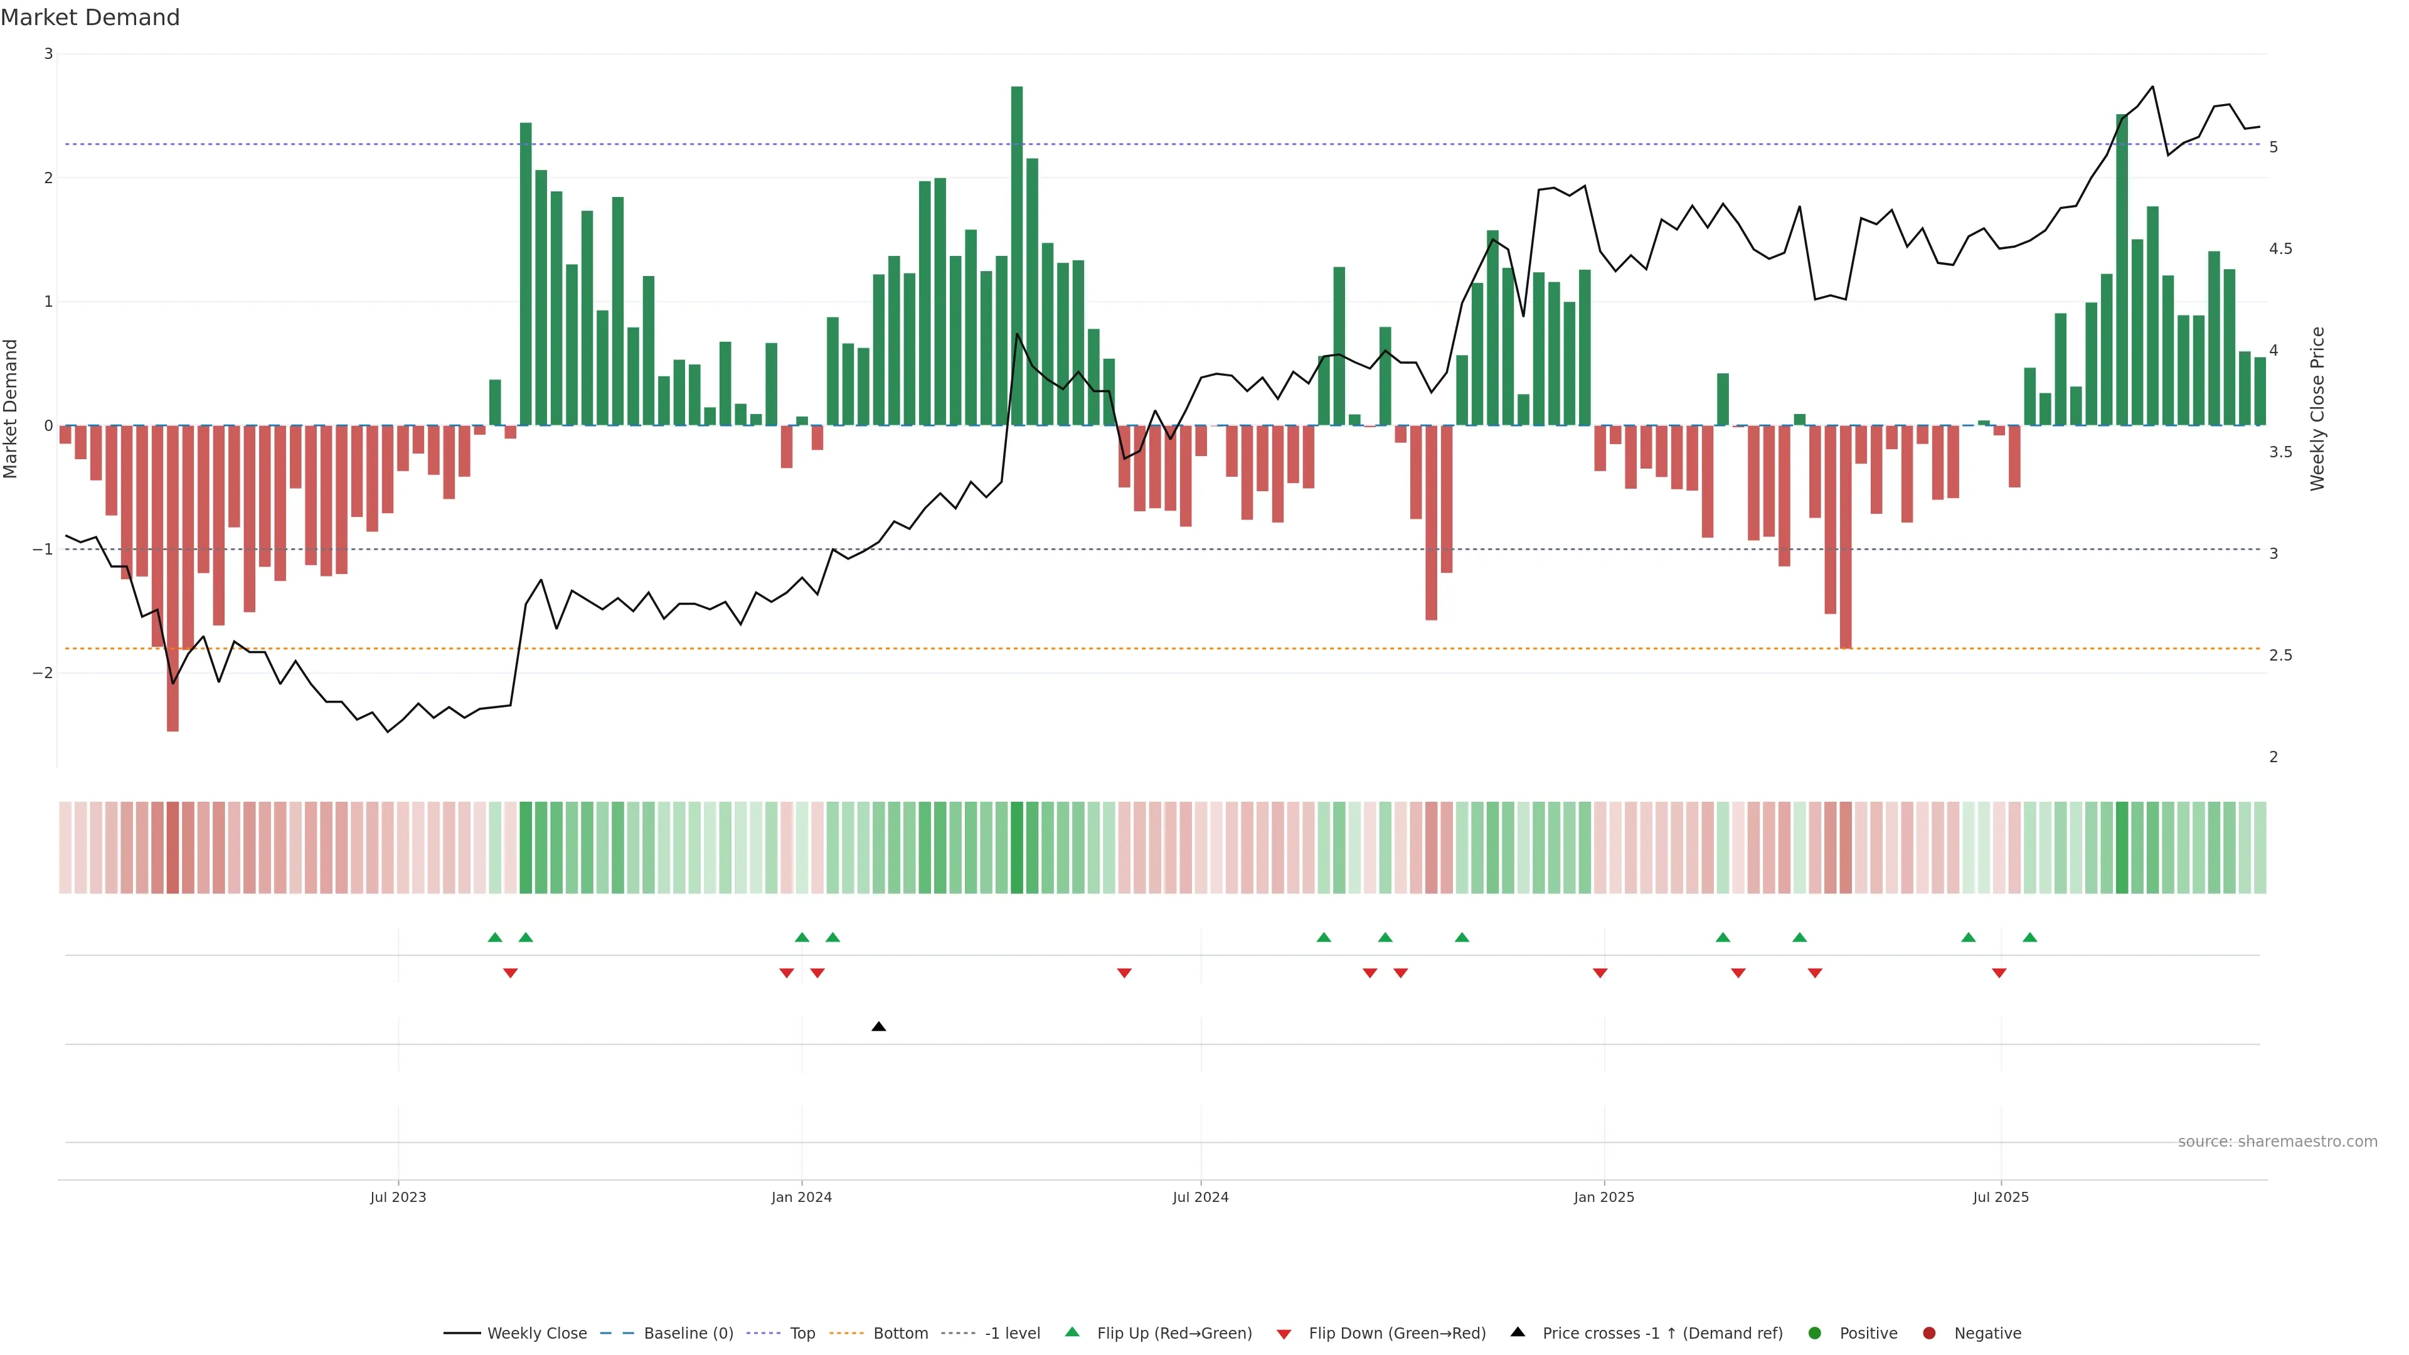The width and height of the screenshot is (2409, 1355).
Task: Click black Price crosses -1 legend icon
Action: pos(1518,1332)
